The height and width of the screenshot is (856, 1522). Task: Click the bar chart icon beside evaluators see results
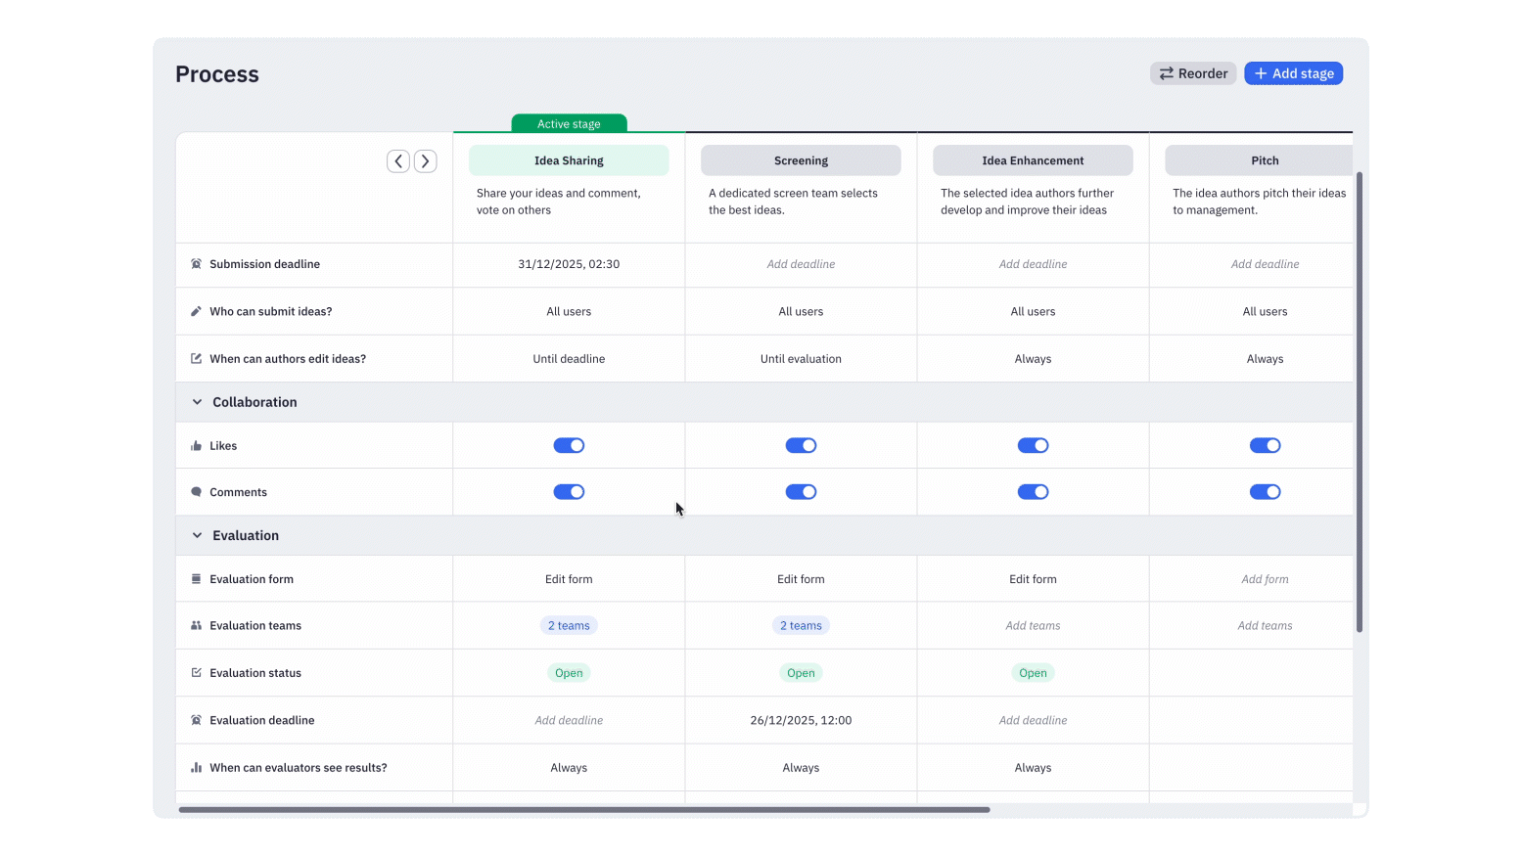[196, 768]
